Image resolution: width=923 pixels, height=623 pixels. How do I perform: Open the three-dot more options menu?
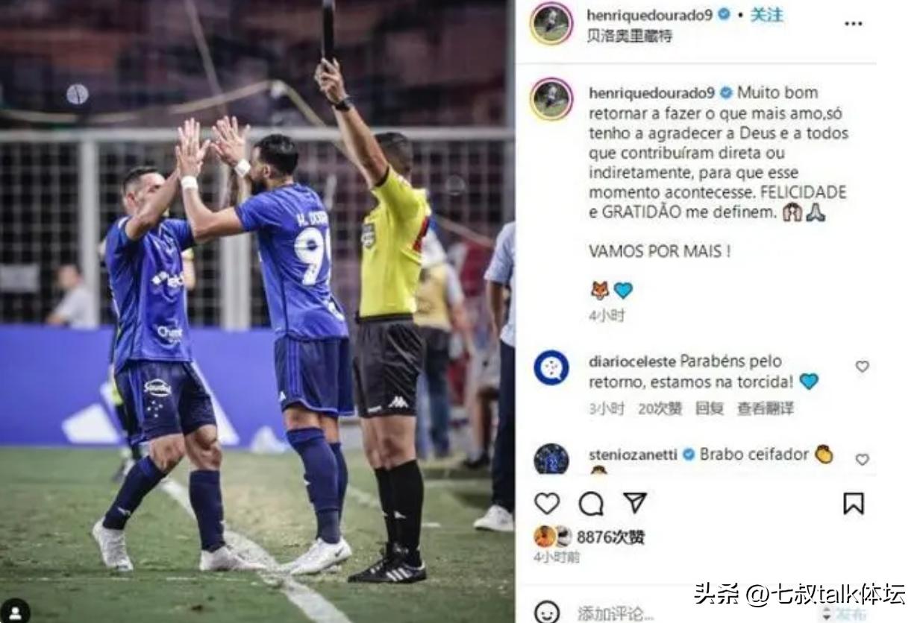click(854, 24)
